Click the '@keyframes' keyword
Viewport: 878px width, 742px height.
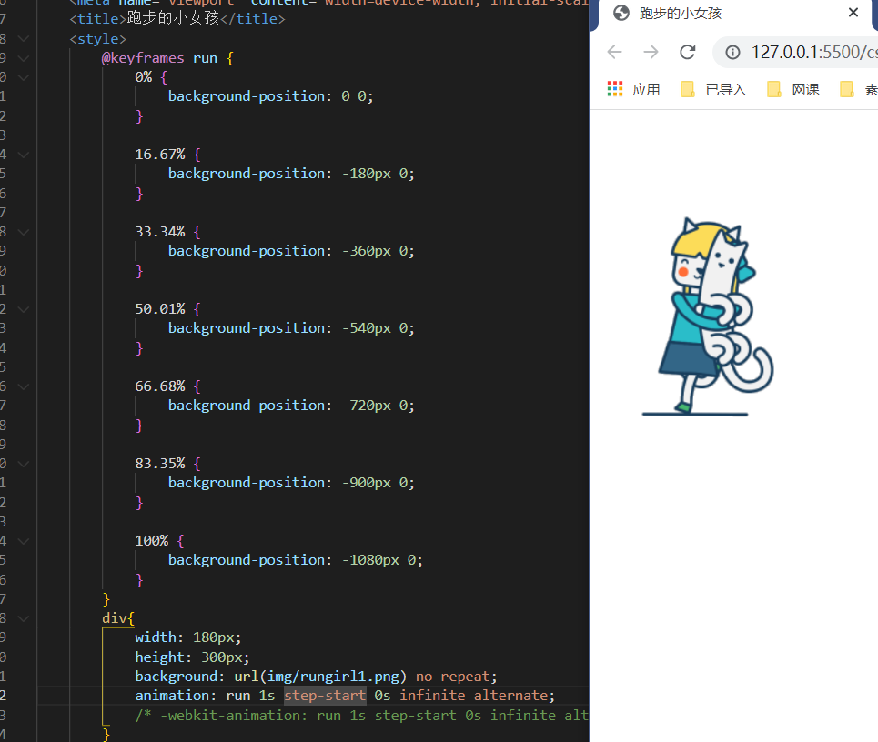click(x=143, y=58)
